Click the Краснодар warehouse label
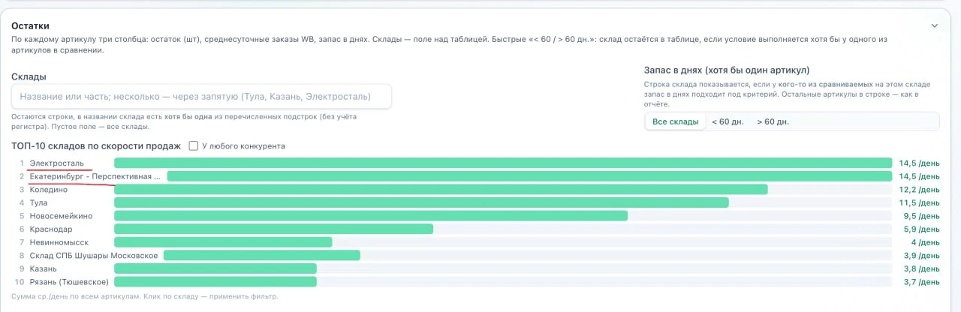The width and height of the screenshot is (961, 312). tap(51, 229)
